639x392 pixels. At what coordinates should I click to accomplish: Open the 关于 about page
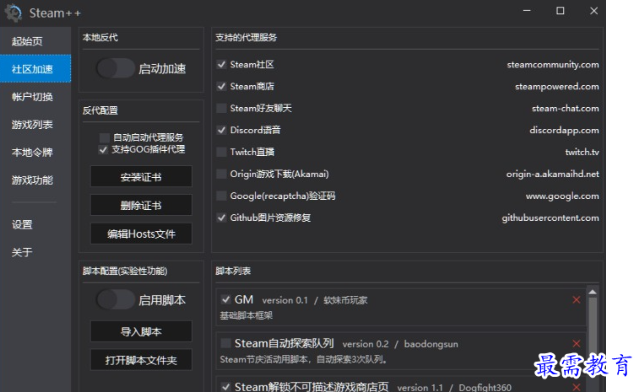click(x=35, y=252)
